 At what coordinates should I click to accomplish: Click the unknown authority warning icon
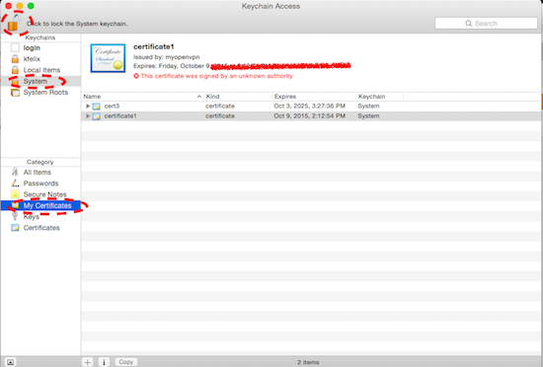[136, 76]
